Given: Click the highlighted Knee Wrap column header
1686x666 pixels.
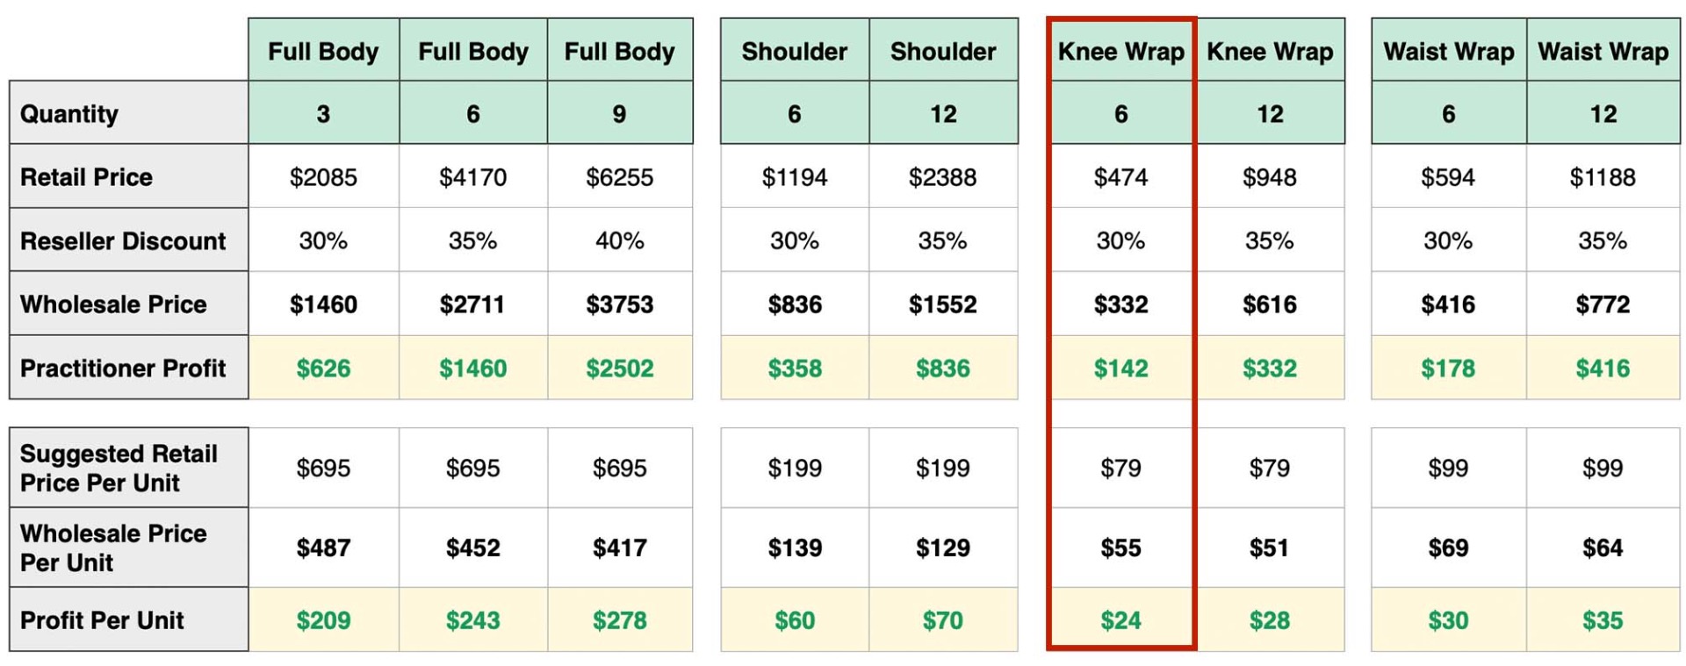Looking at the screenshot, I should (x=1120, y=51).
